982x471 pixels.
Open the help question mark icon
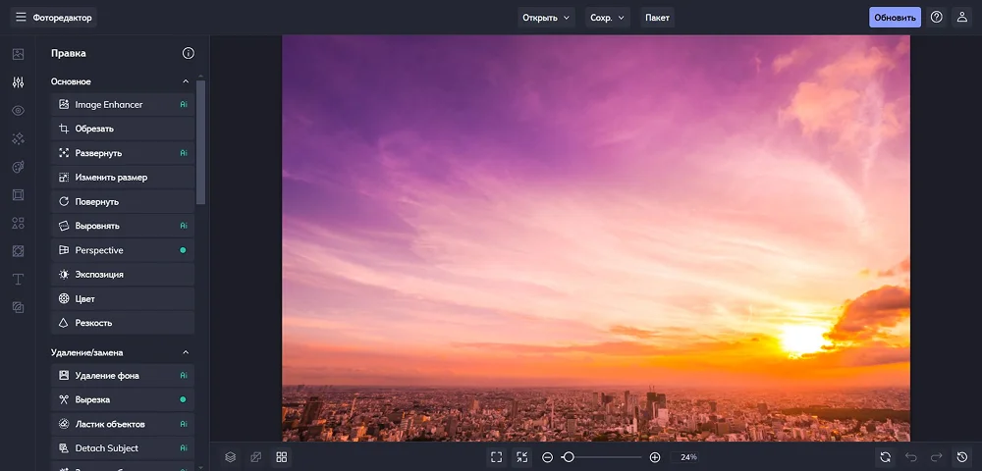pyautogui.click(x=937, y=17)
